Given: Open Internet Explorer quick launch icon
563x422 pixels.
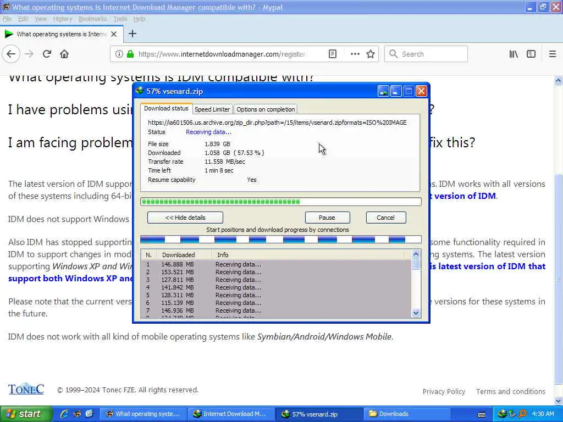Looking at the screenshot, I should pyautogui.click(x=64, y=414).
